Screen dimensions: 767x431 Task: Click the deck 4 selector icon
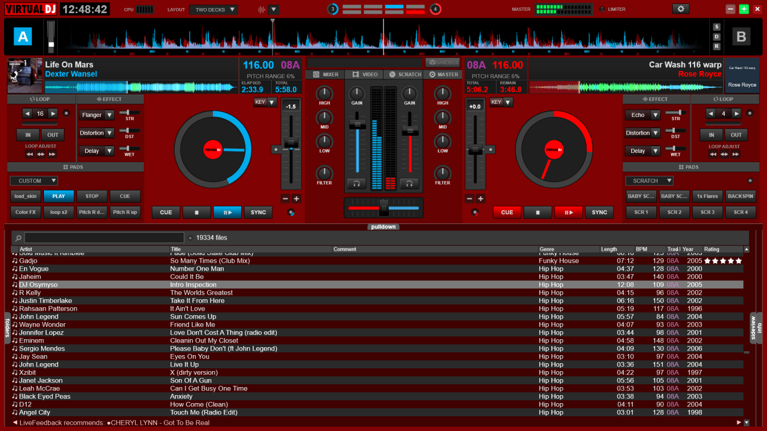[x=435, y=9]
